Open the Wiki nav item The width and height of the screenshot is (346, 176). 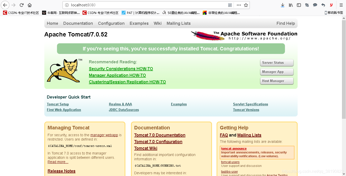(x=158, y=23)
